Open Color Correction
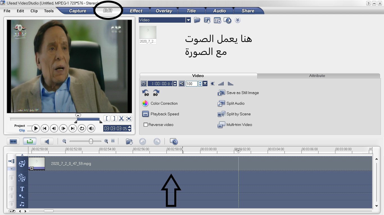Screen dimensions: 384x215 tap(145, 103)
